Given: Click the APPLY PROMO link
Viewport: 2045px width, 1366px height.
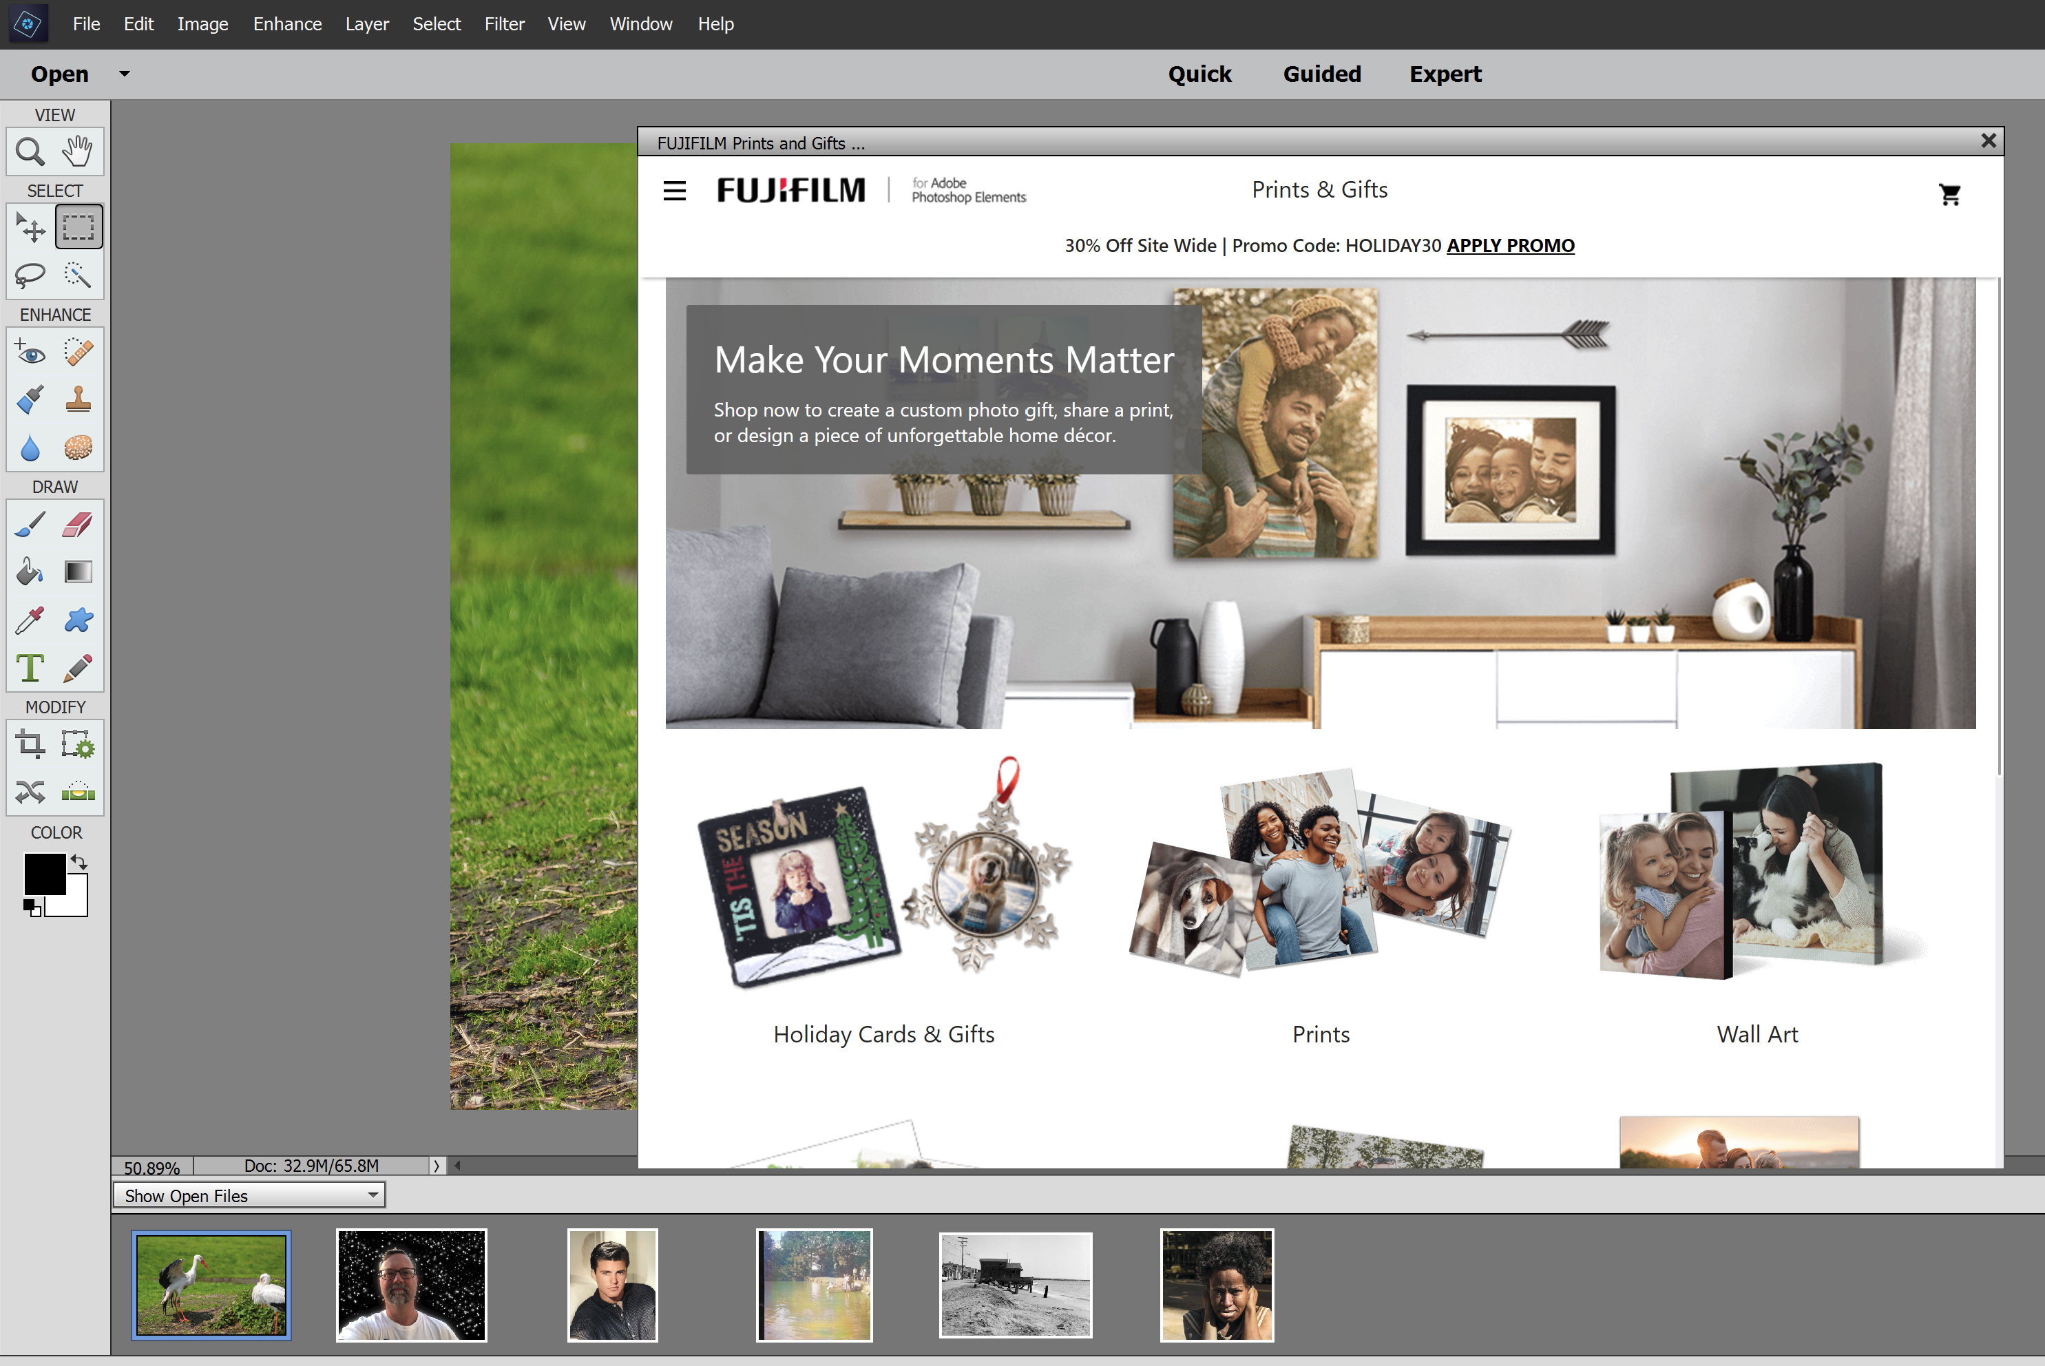Looking at the screenshot, I should point(1510,246).
